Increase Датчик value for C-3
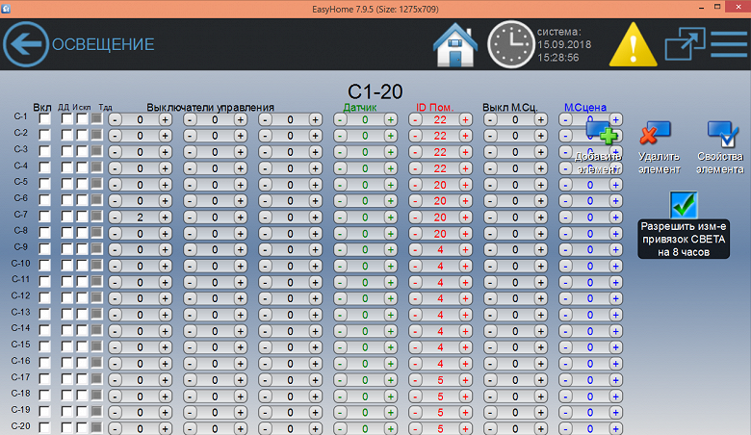Screen dimensions: 751x435 pyautogui.click(x=390, y=152)
